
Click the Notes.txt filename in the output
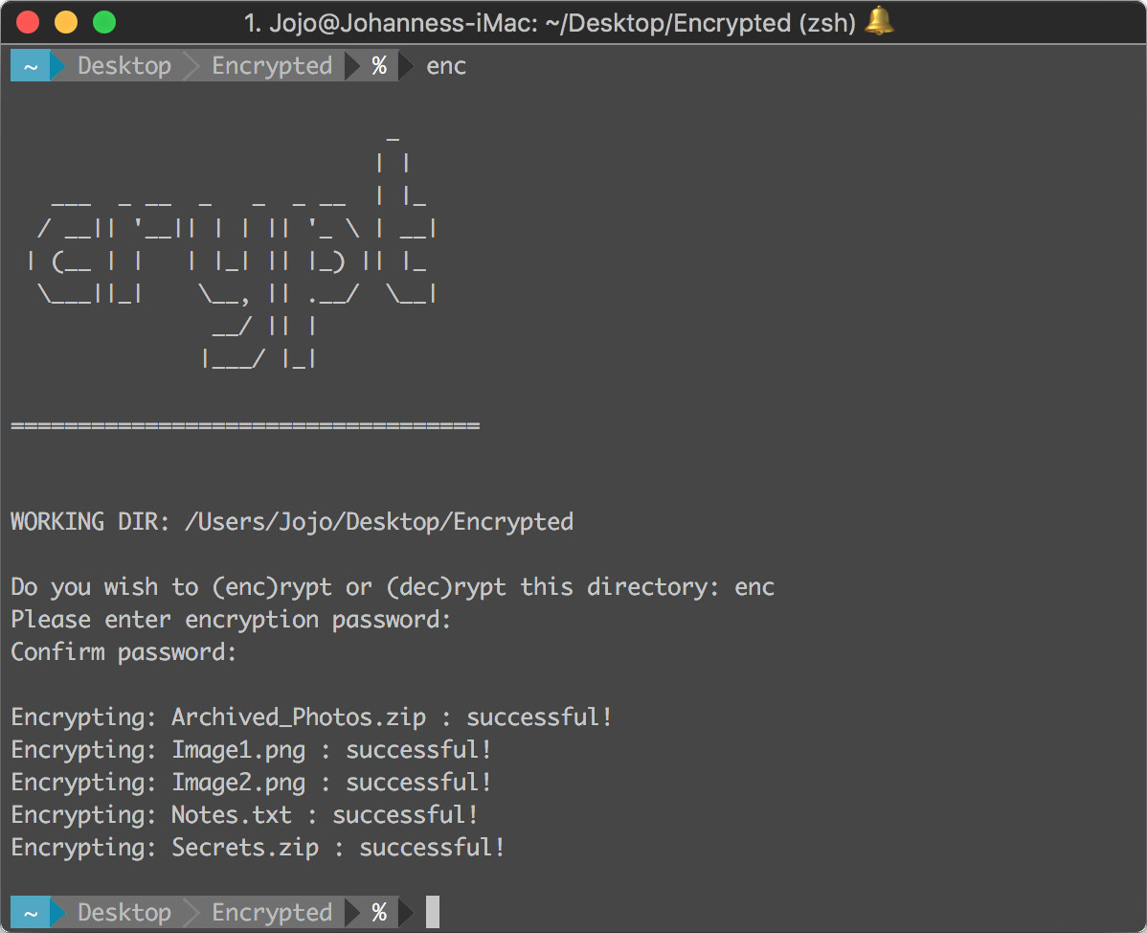pyautogui.click(x=232, y=815)
